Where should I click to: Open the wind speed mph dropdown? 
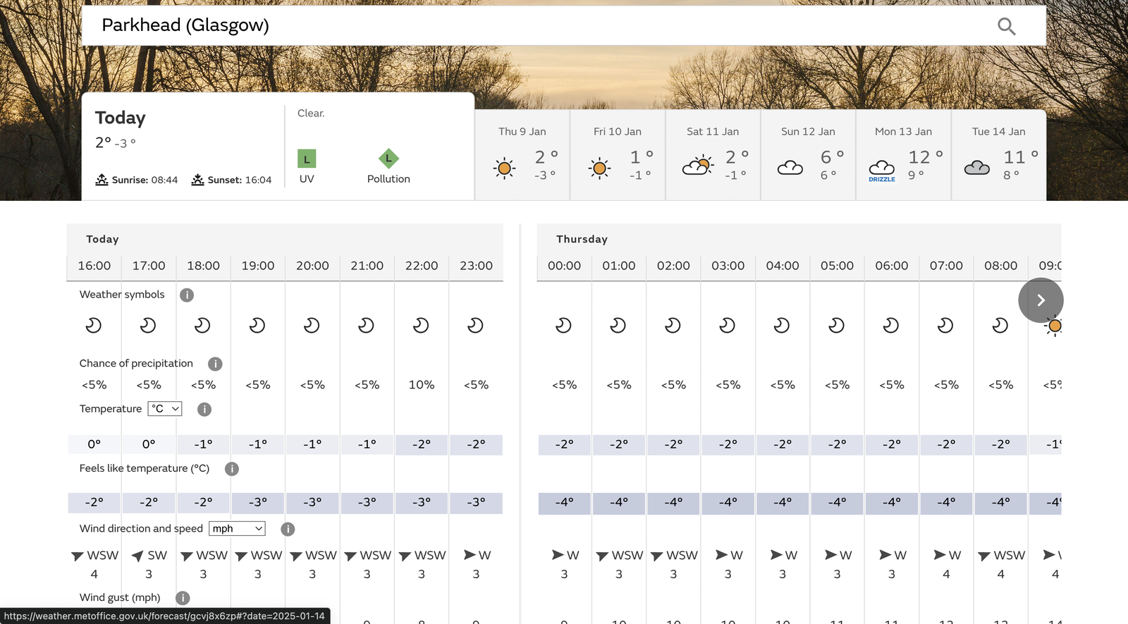tap(237, 529)
